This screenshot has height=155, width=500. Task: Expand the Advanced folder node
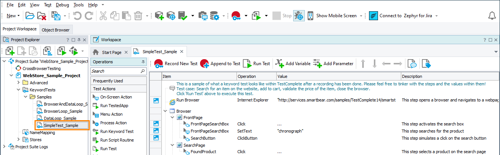(18, 83)
